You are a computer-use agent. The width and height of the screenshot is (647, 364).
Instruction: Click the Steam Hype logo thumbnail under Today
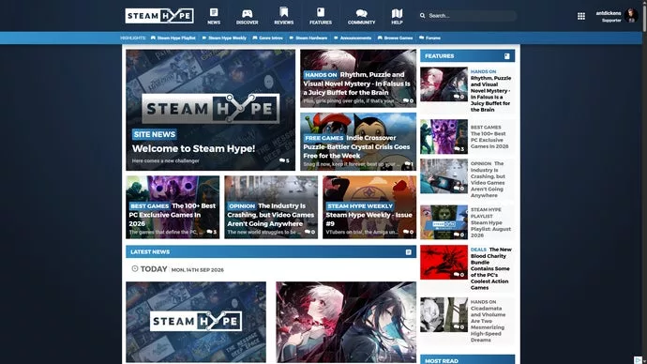click(x=196, y=322)
